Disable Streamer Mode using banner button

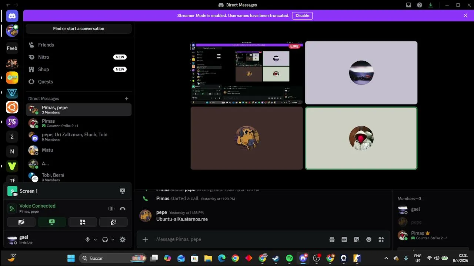pyautogui.click(x=302, y=16)
